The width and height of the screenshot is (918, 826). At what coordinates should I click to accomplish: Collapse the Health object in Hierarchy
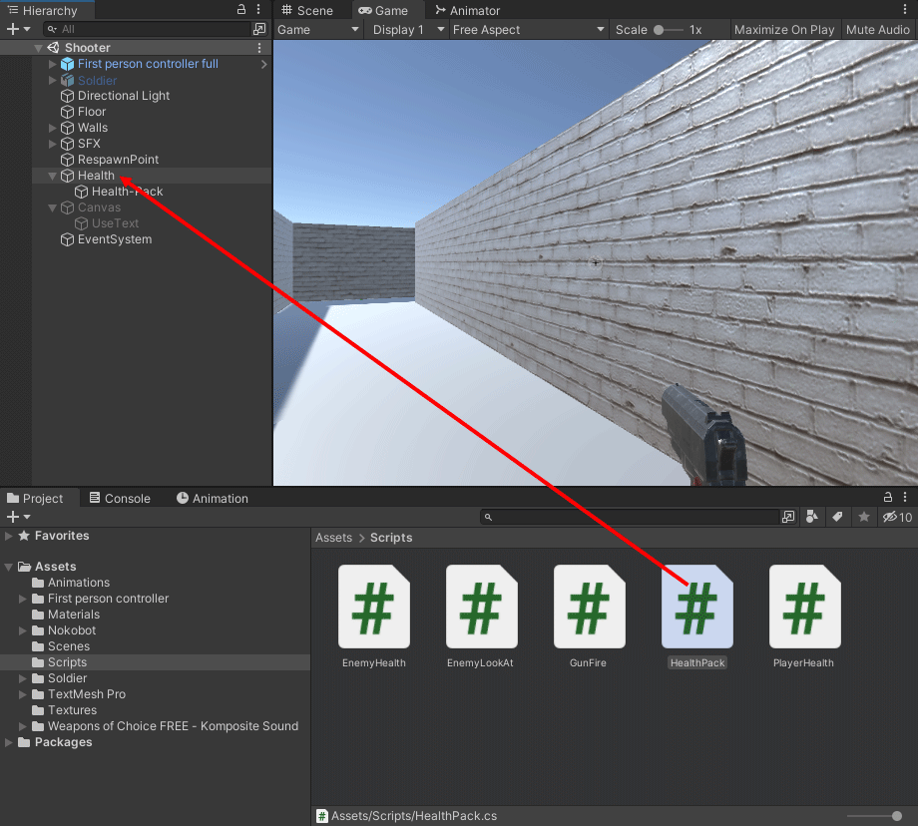53,176
